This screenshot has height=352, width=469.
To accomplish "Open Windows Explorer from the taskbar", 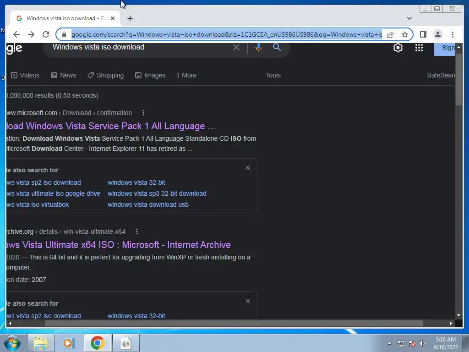I will pyautogui.click(x=41, y=343).
